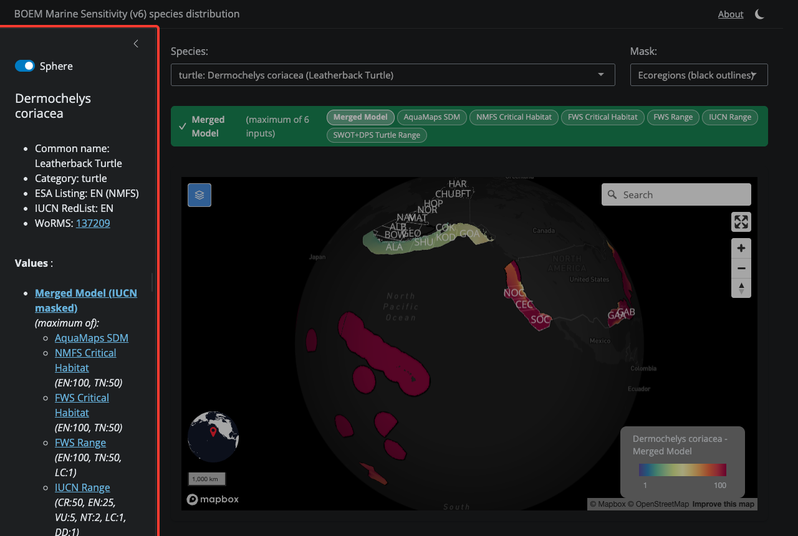Open the map layers control
Screen dimensions: 798x536
[x=199, y=195]
